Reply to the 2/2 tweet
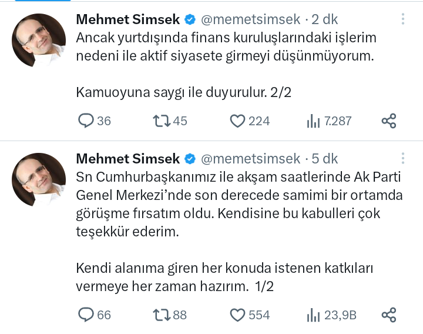423x334 pixels. pyautogui.click(x=86, y=121)
